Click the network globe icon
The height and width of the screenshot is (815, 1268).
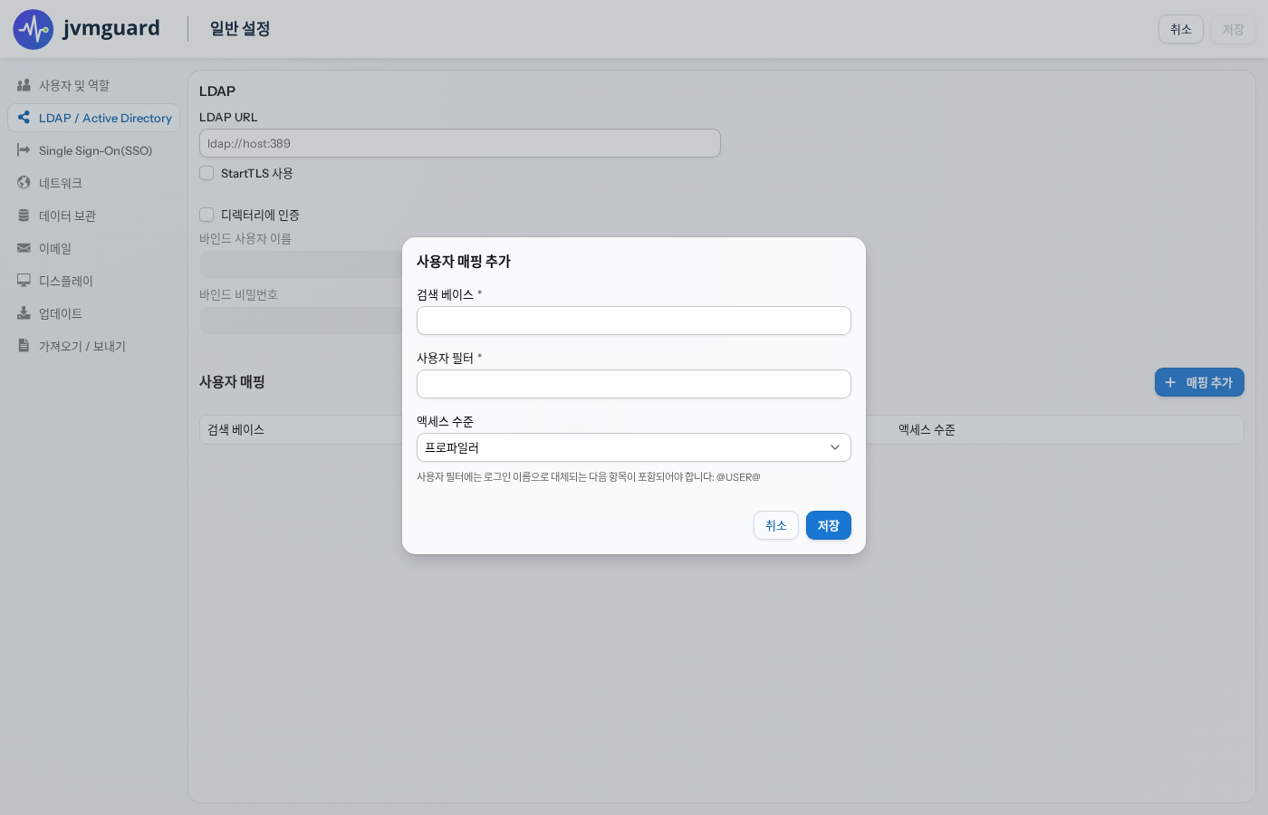[x=24, y=183]
